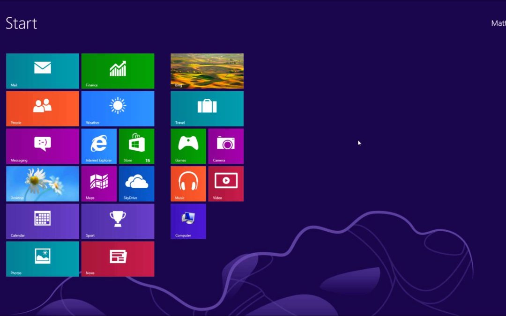Open the Photos tile
Image resolution: width=506 pixels, height=316 pixels.
(43, 259)
